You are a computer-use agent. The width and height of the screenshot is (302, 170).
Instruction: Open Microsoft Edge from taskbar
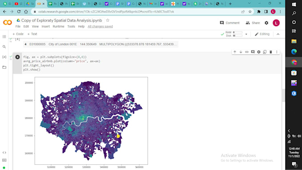(294, 51)
